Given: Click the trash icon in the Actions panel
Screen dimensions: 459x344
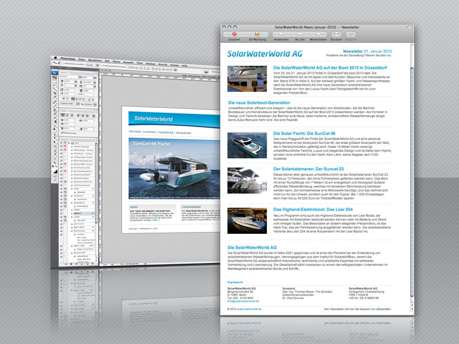Looking at the screenshot, I should [x=94, y=264].
